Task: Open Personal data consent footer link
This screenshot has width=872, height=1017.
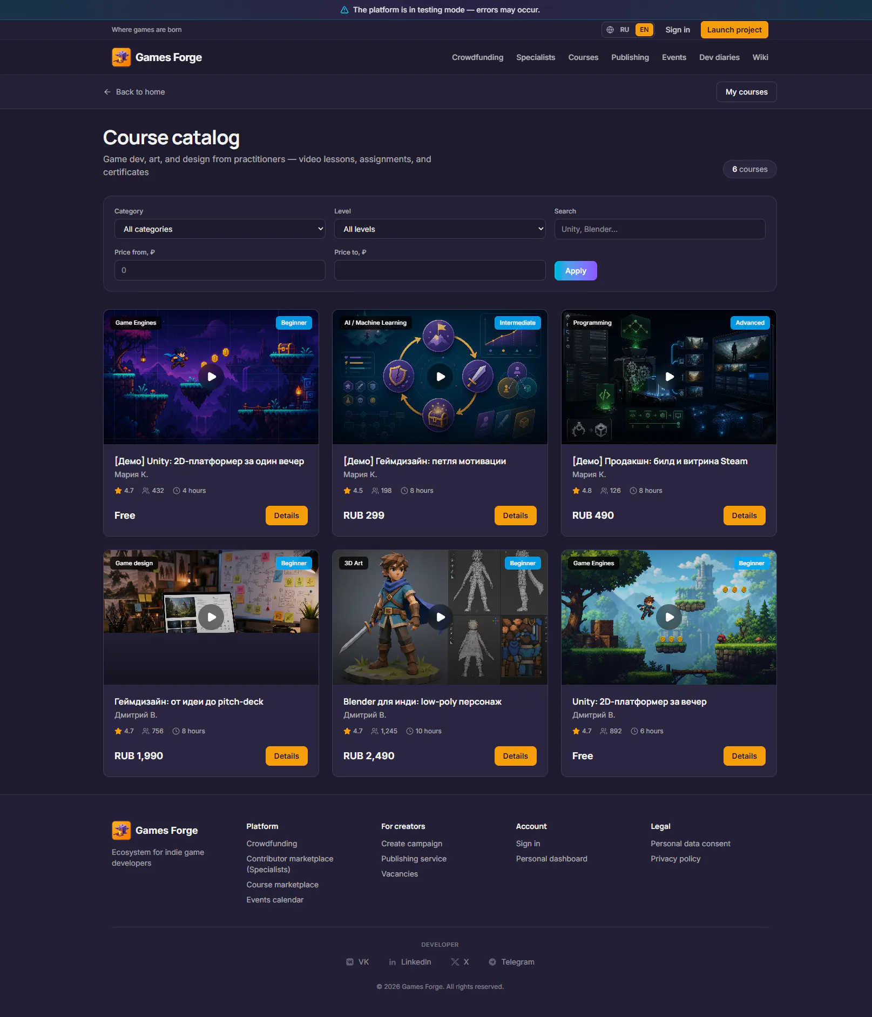Action: coord(690,844)
